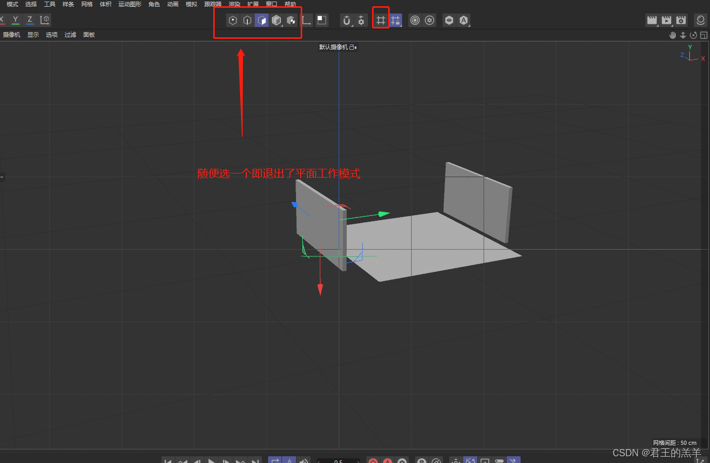Toggle Z axis lock
Image resolution: width=710 pixels, height=463 pixels.
pyautogui.click(x=30, y=20)
